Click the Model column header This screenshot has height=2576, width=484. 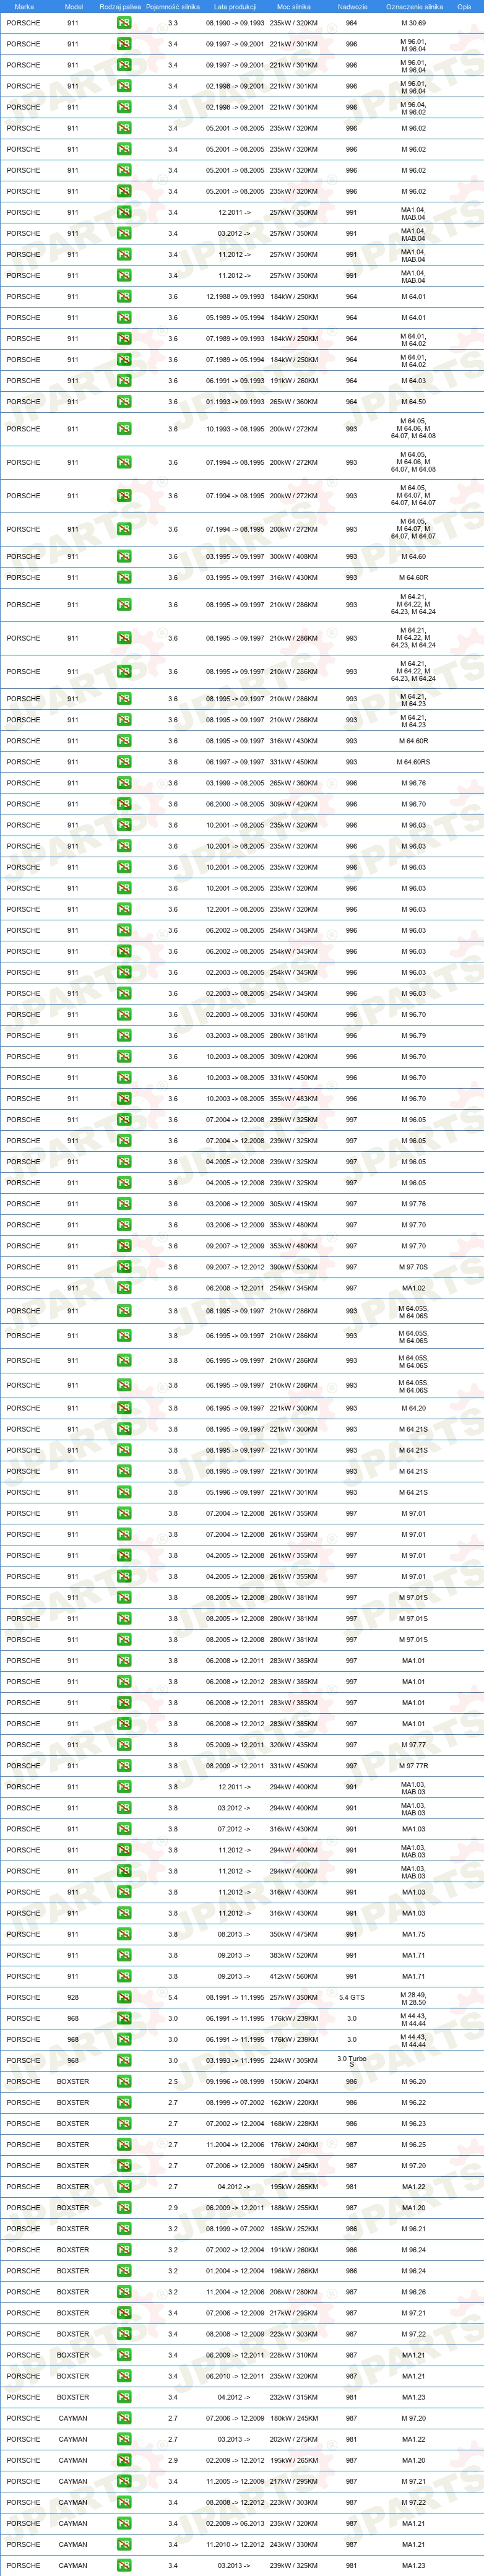tap(73, 7)
